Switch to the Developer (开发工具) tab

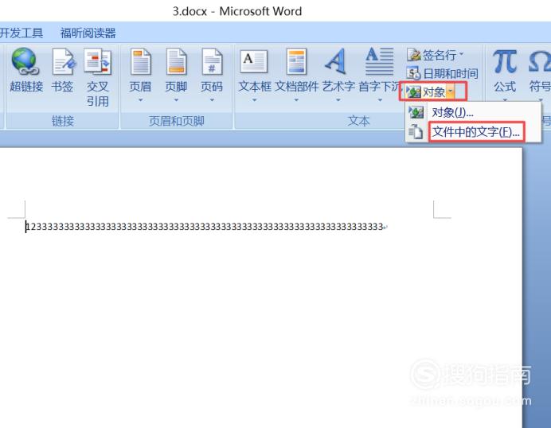pos(21,33)
